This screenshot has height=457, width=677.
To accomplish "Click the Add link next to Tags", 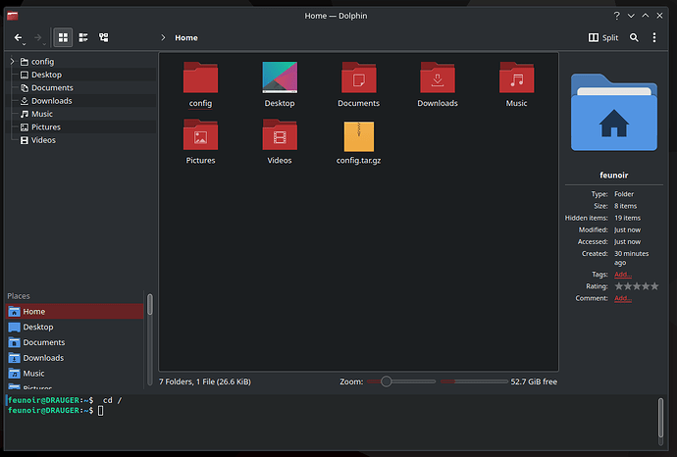I will tap(622, 275).
